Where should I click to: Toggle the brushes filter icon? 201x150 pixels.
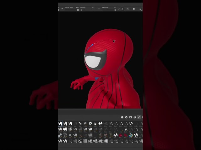coord(139,117)
